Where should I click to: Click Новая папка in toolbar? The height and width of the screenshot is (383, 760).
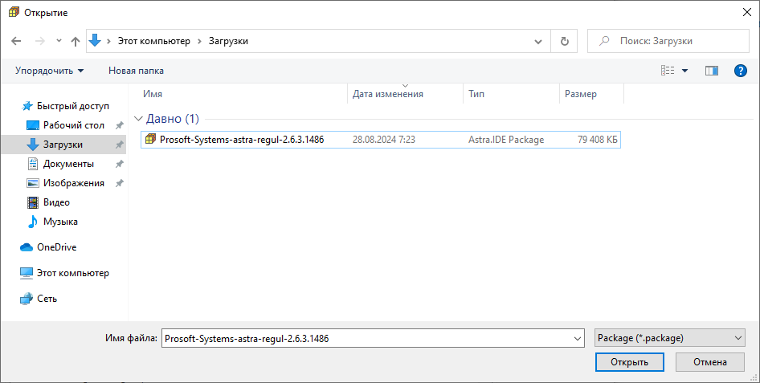[136, 71]
